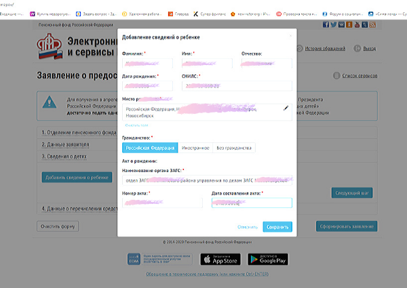Click the info icon in notice box

click(x=49, y=102)
